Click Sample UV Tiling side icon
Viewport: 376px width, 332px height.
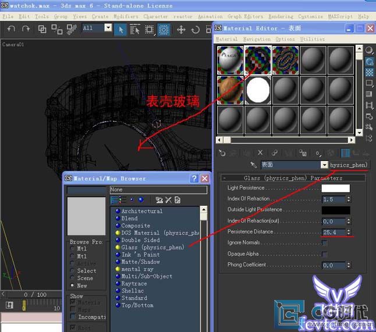pyautogui.click(x=369, y=83)
